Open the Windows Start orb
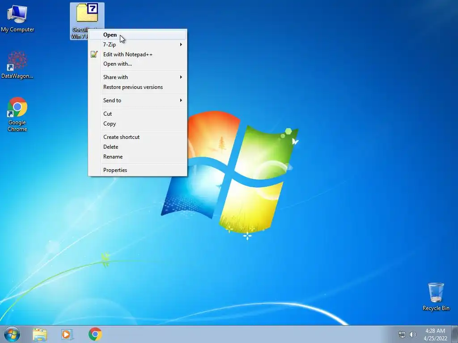 click(x=12, y=334)
